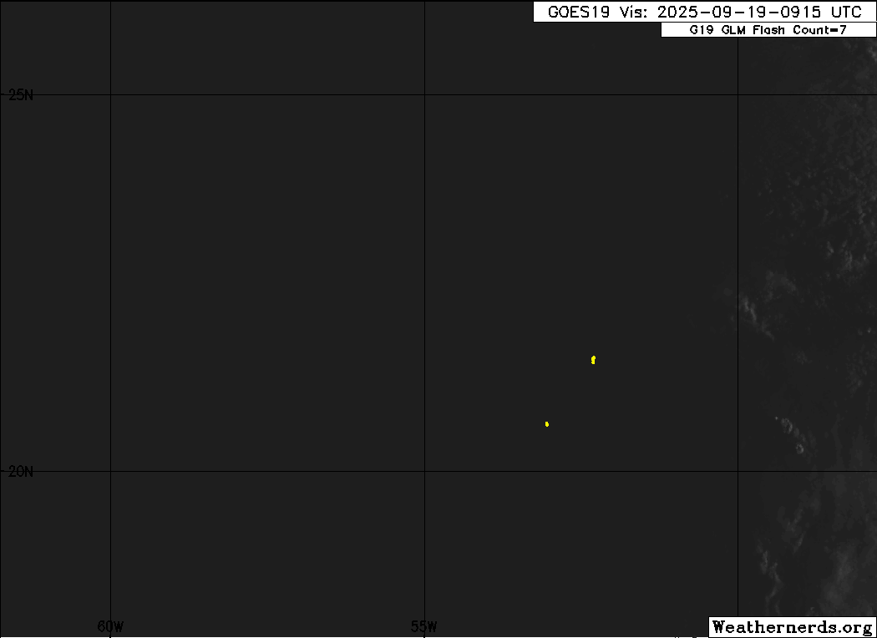Click the 25N latitude label
Screen dimensions: 877x638
tap(21, 95)
